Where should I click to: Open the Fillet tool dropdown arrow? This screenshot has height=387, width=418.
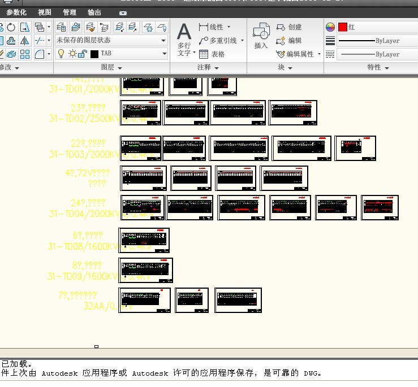pyautogui.click(x=49, y=54)
